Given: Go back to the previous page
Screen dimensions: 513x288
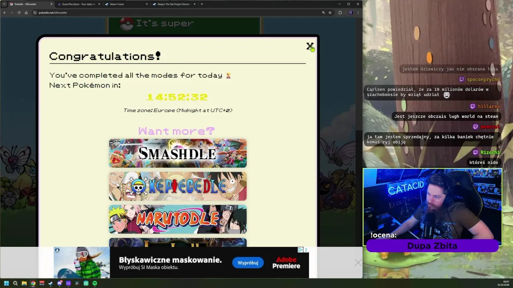Looking at the screenshot, I should [x=4, y=12].
